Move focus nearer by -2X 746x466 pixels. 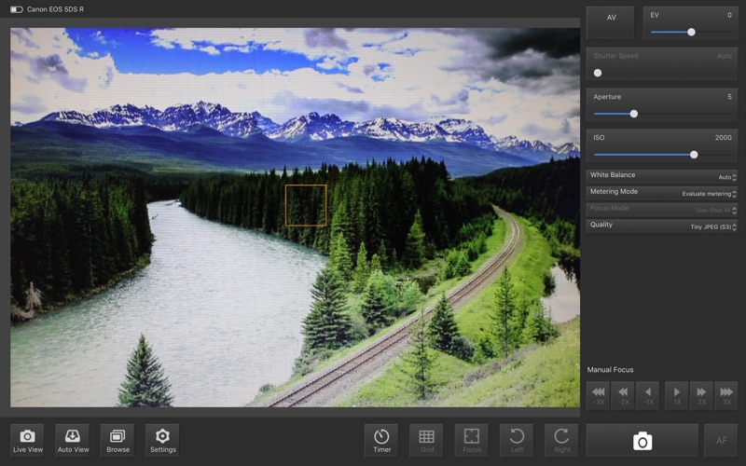coord(623,395)
